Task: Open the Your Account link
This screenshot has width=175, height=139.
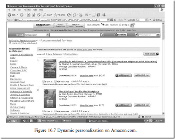Action: click(93, 25)
